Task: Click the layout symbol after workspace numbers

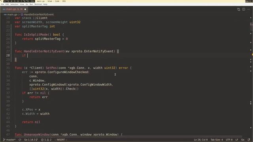Action: click(33, 1)
